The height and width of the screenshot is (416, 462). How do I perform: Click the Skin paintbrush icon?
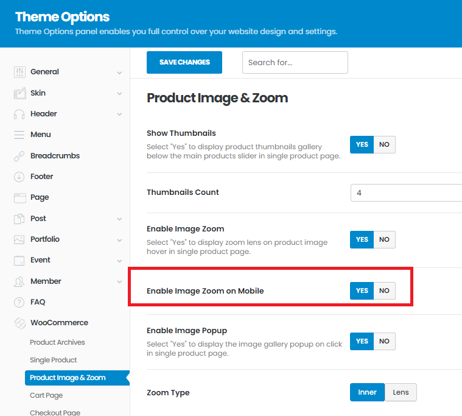point(19,93)
